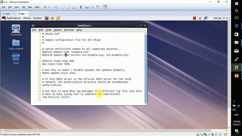This screenshot has width=242, height=136.
Task: Click the red update alert icon
Action: click(x=194, y=18)
